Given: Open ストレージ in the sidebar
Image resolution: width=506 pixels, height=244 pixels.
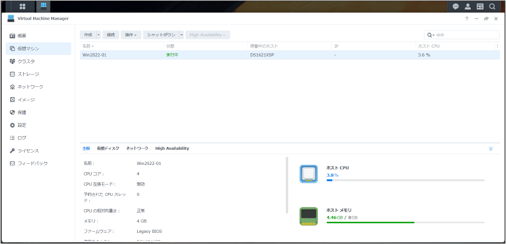Looking at the screenshot, I should [x=38, y=74].
